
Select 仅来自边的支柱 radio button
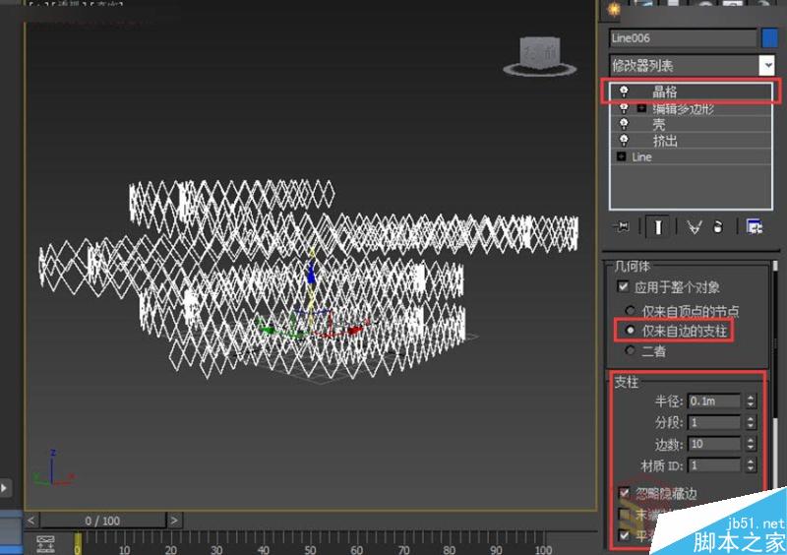click(630, 330)
